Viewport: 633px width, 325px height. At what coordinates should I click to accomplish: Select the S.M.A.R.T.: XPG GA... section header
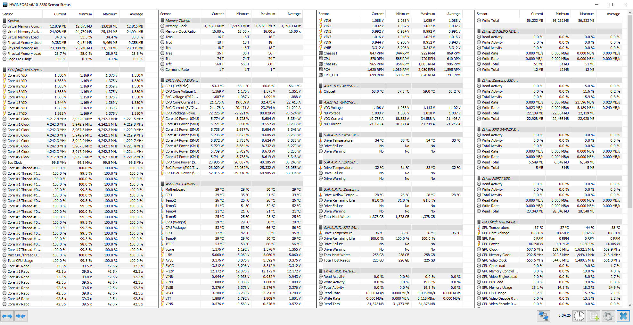point(390,228)
